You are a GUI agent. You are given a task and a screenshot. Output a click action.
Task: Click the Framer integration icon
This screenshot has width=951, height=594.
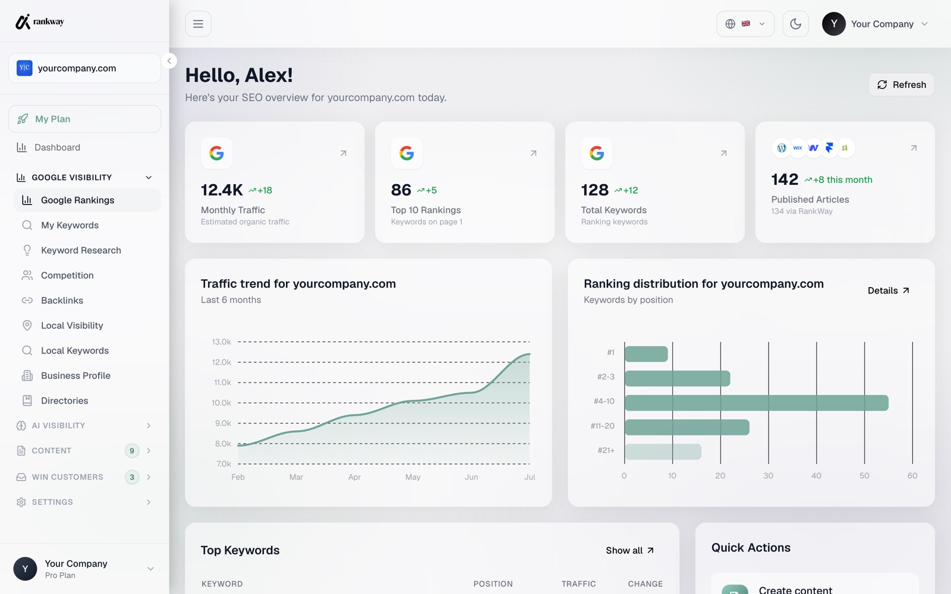(x=829, y=148)
